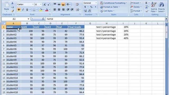Open the Alignment dialog launcher

(80, 14)
